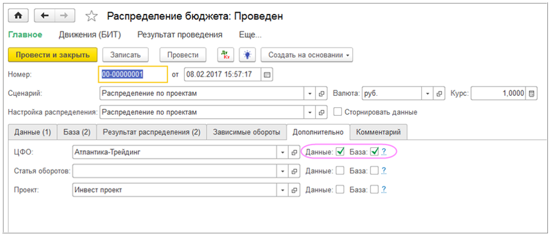This screenshot has width=551, height=237.
Task: Enable Данные checkbox for Проект
Action: 340,190
